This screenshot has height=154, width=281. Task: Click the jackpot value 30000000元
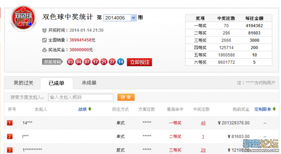(81, 50)
